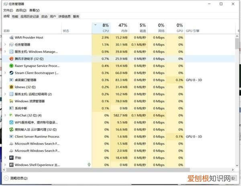
Task: Switch to the 用户 tab
Action: [53, 16]
